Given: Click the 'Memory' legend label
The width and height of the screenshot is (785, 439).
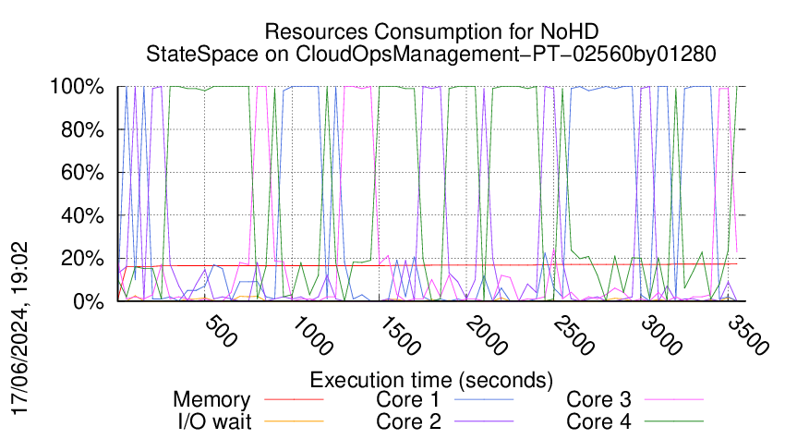Looking at the screenshot, I should 211,400.
